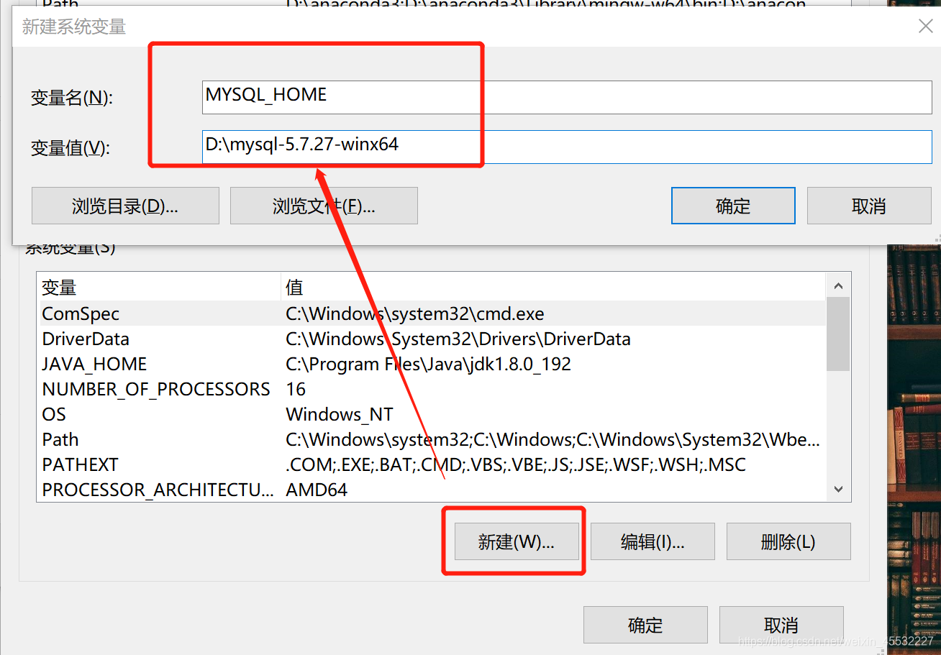The height and width of the screenshot is (655, 941).
Task: Click the 变量名 input field containing MYSQL_HOME
Action: point(568,97)
